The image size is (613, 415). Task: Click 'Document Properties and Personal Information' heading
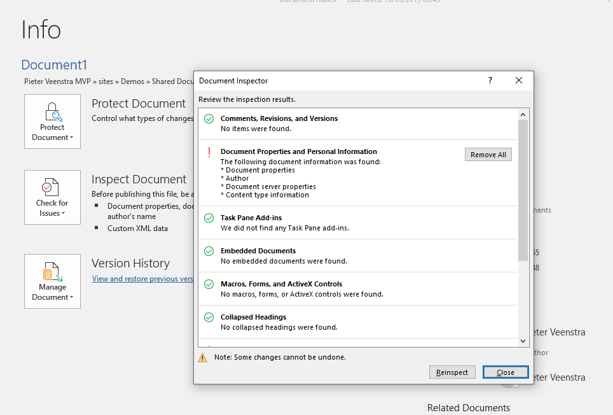[x=299, y=151]
